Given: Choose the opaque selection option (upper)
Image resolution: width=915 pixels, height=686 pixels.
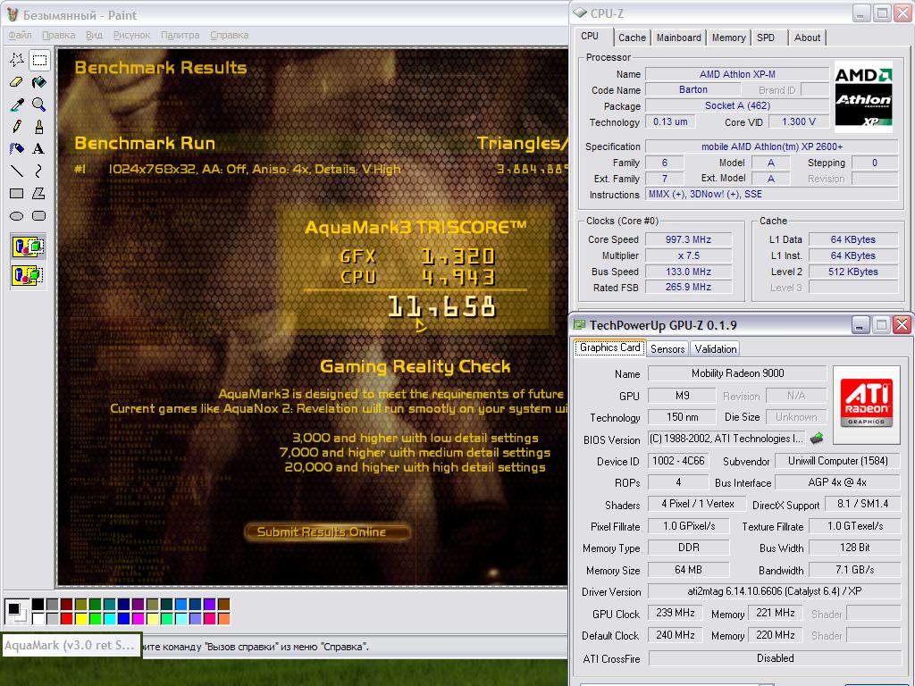Looking at the screenshot, I should coord(28,247).
